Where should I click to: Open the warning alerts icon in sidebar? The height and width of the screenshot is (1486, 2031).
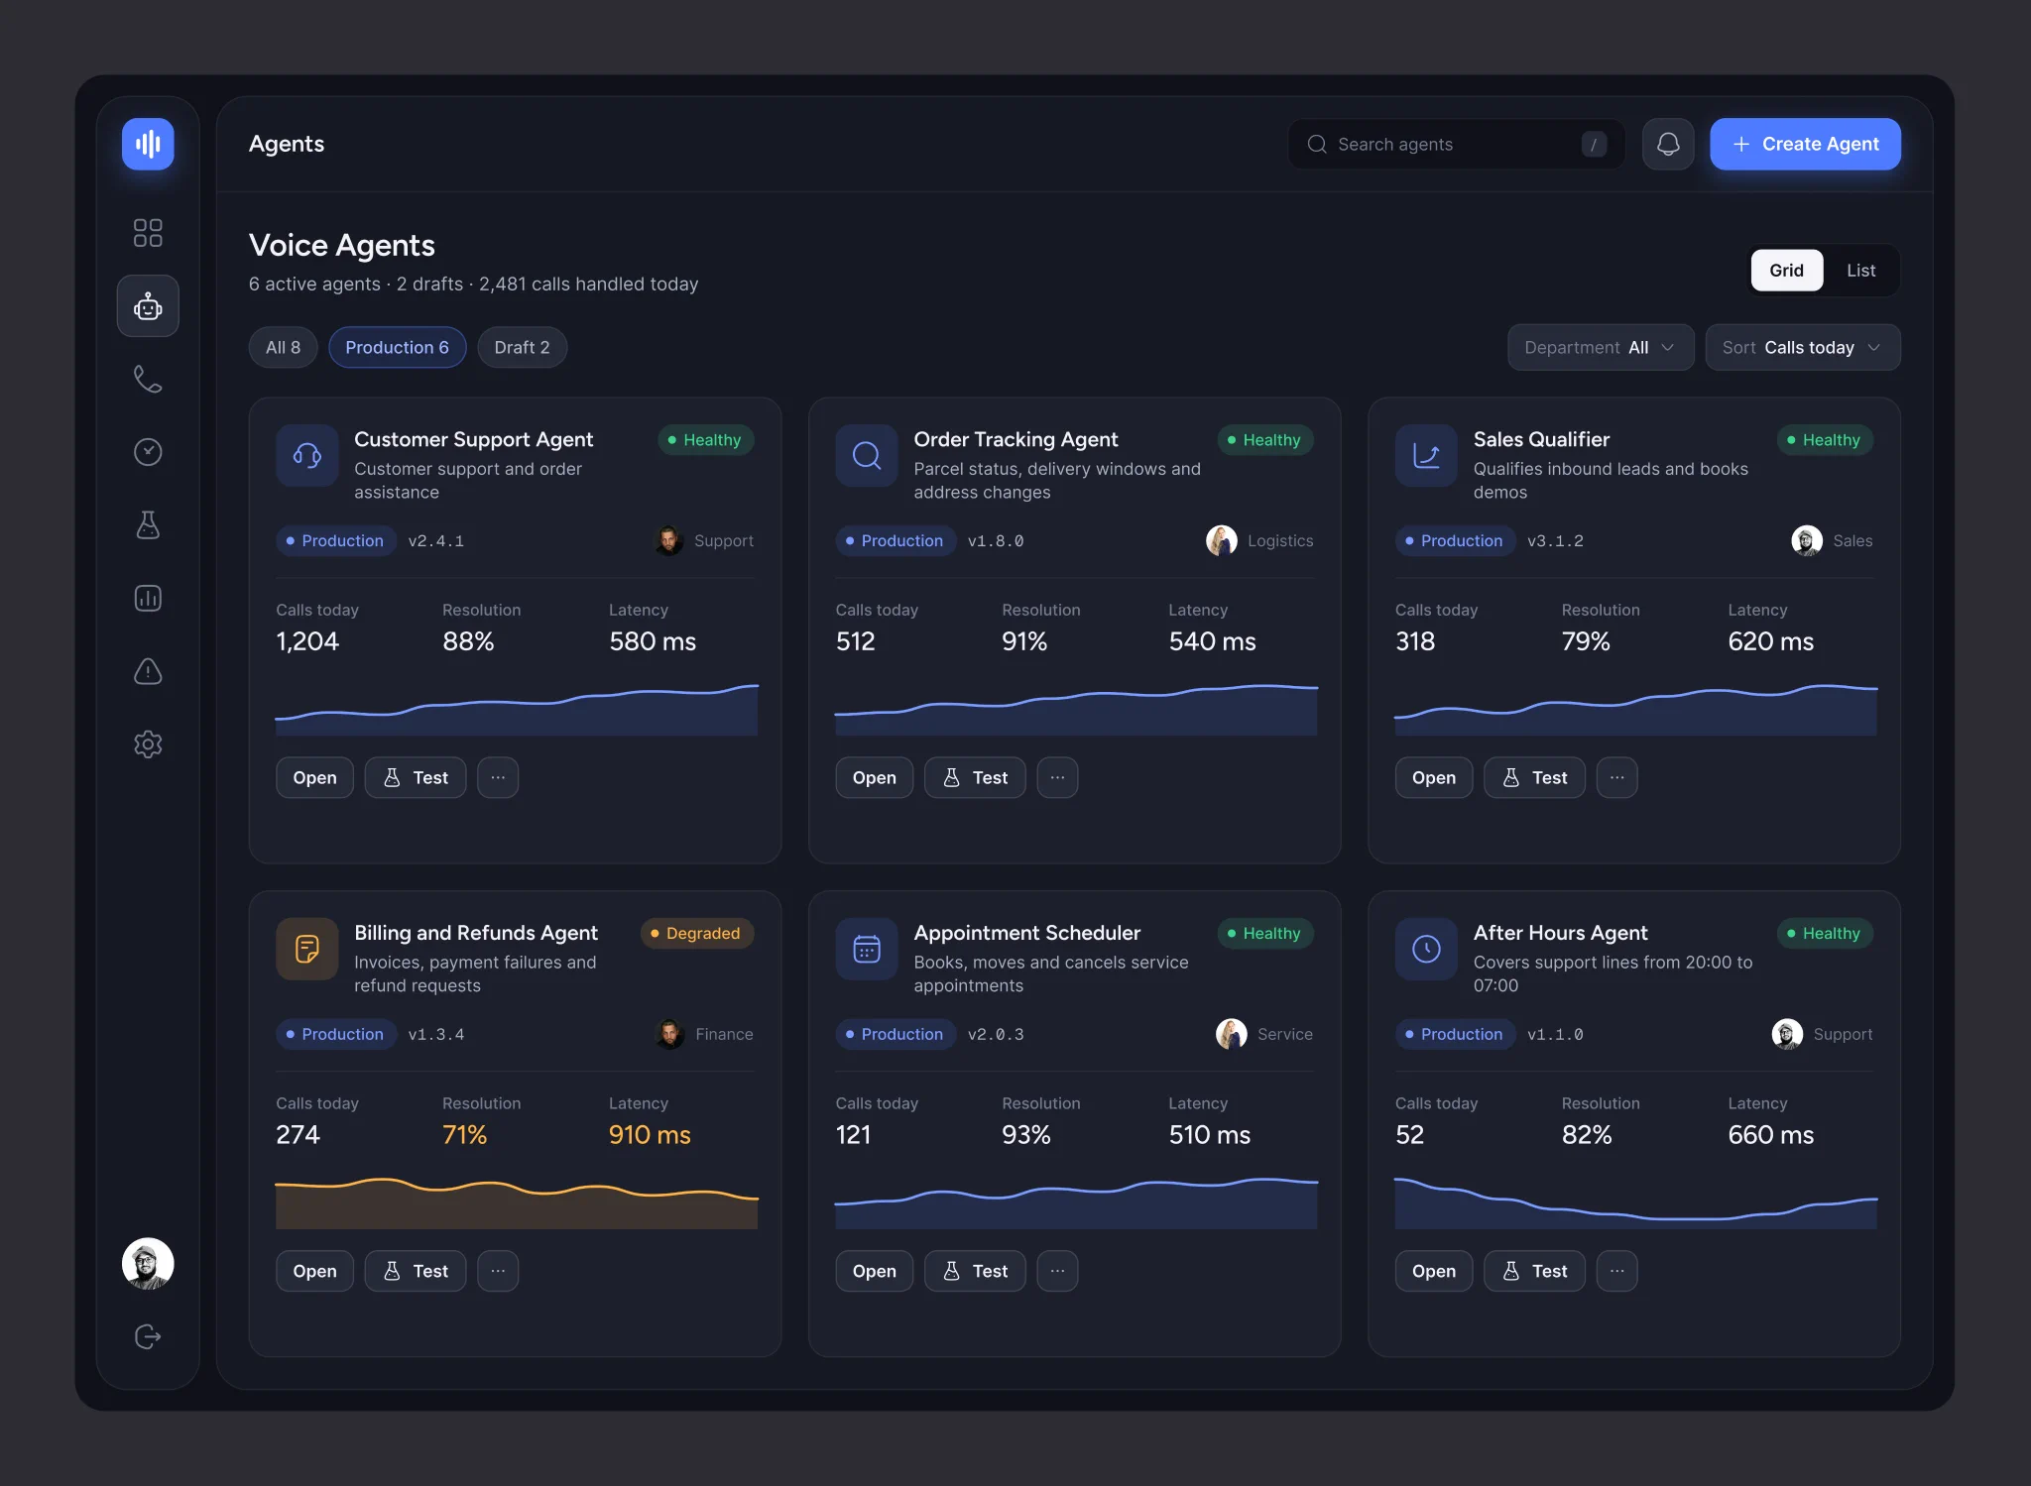point(148,671)
